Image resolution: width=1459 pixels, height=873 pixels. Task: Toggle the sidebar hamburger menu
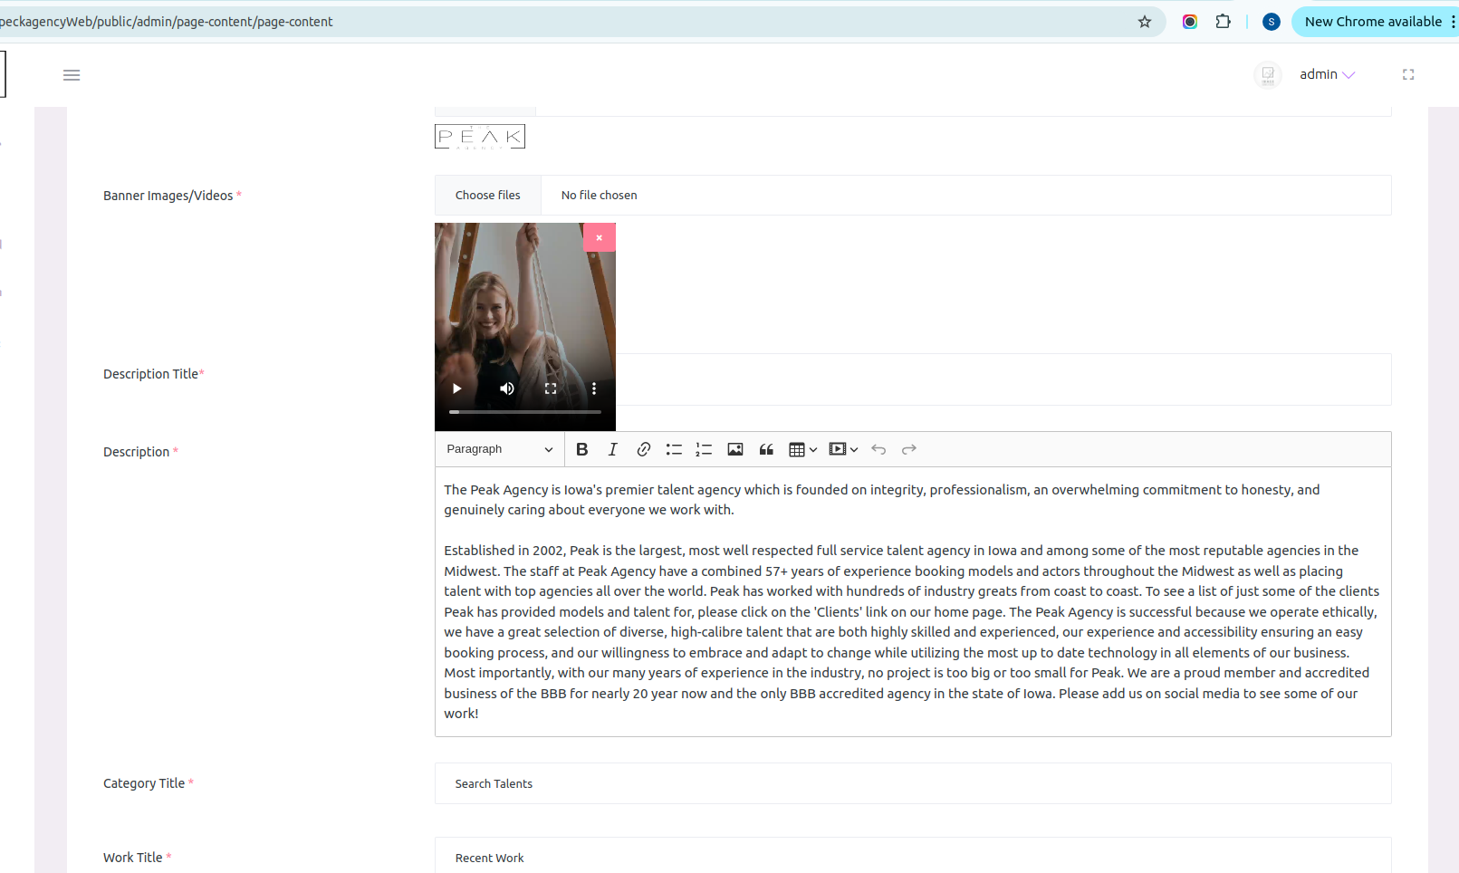point(72,75)
